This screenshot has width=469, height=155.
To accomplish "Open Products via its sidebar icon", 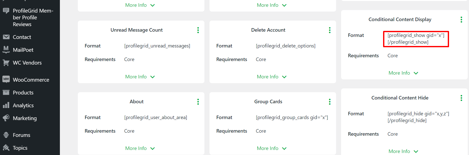I will [6, 92].
